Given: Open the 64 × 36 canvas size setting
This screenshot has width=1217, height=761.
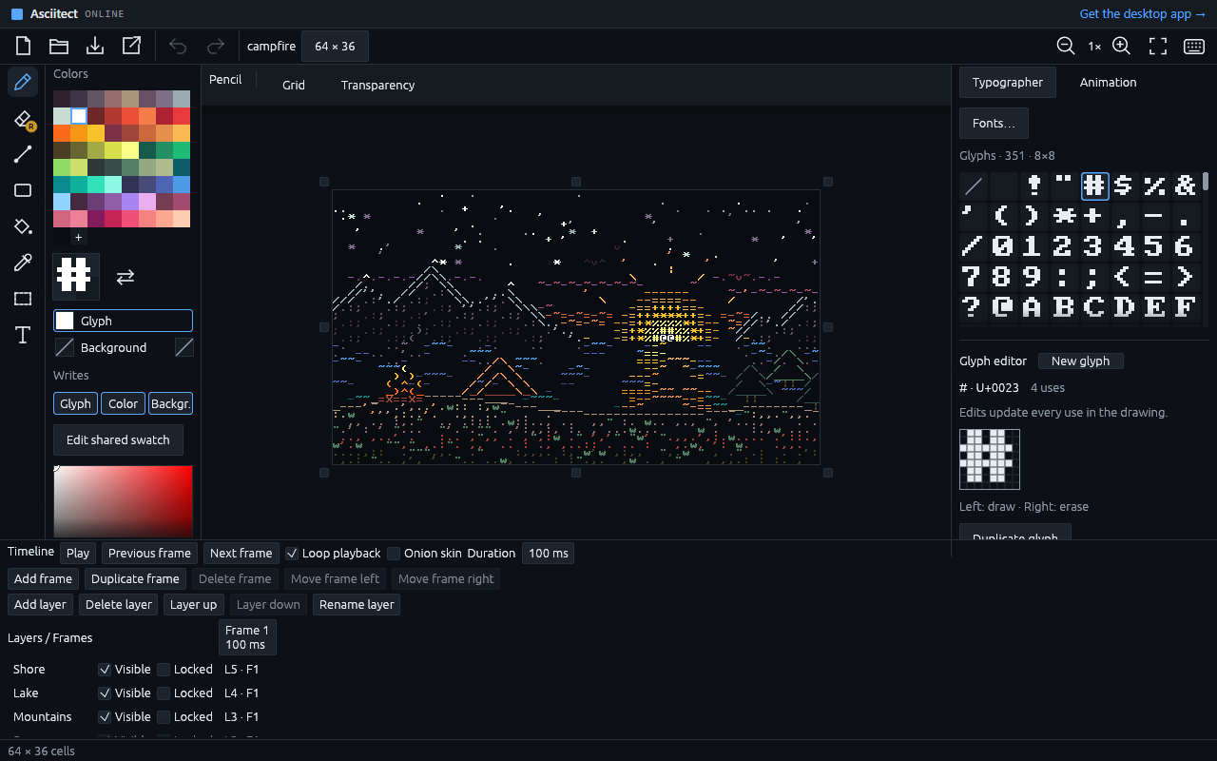Looking at the screenshot, I should click(335, 46).
